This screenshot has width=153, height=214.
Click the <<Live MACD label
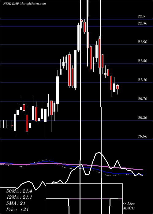(129, 206)
